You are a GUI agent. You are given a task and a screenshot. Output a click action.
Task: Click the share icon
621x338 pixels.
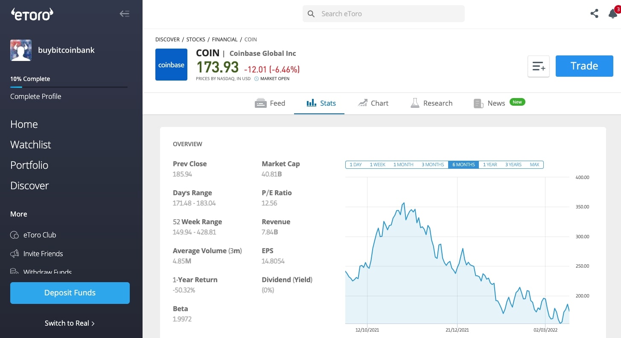coord(594,14)
